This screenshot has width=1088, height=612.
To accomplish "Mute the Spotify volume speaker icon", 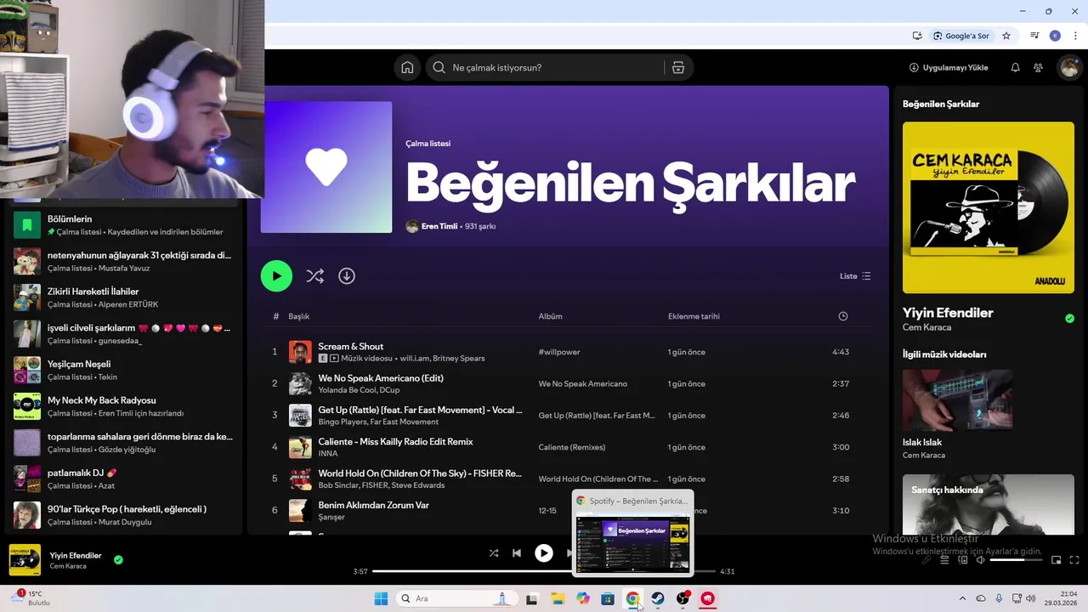I will click(x=980, y=560).
